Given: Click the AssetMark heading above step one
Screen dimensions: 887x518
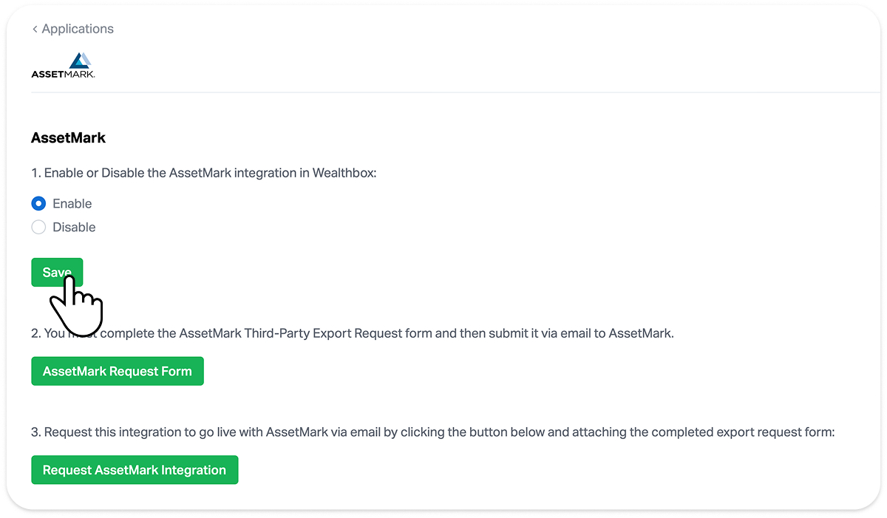Looking at the screenshot, I should 68,137.
